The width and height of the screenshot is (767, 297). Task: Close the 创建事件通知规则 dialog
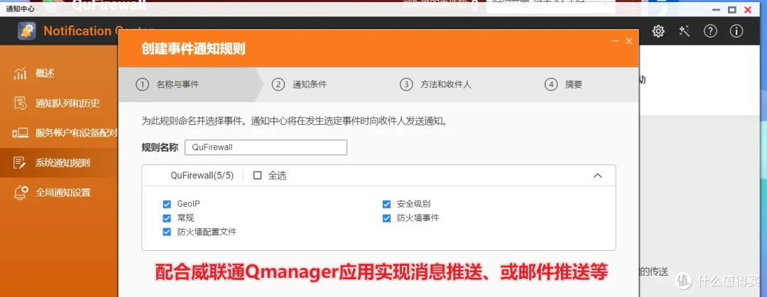(x=629, y=42)
